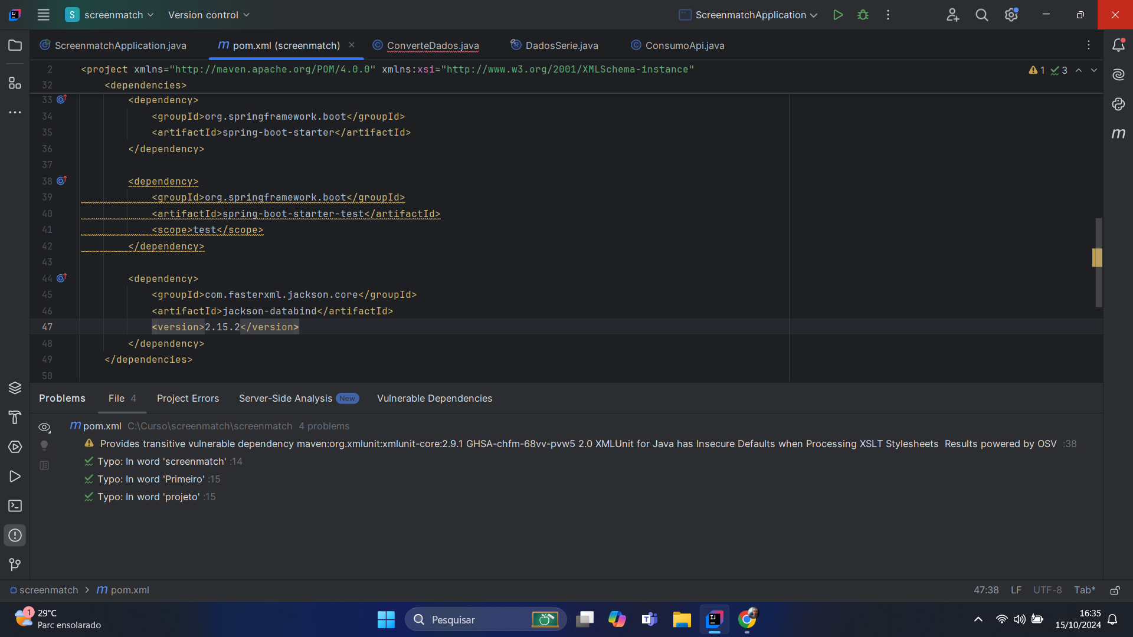Image resolution: width=1133 pixels, height=637 pixels.
Task: Switch to DadosSerie.java tab
Action: [x=554, y=45]
